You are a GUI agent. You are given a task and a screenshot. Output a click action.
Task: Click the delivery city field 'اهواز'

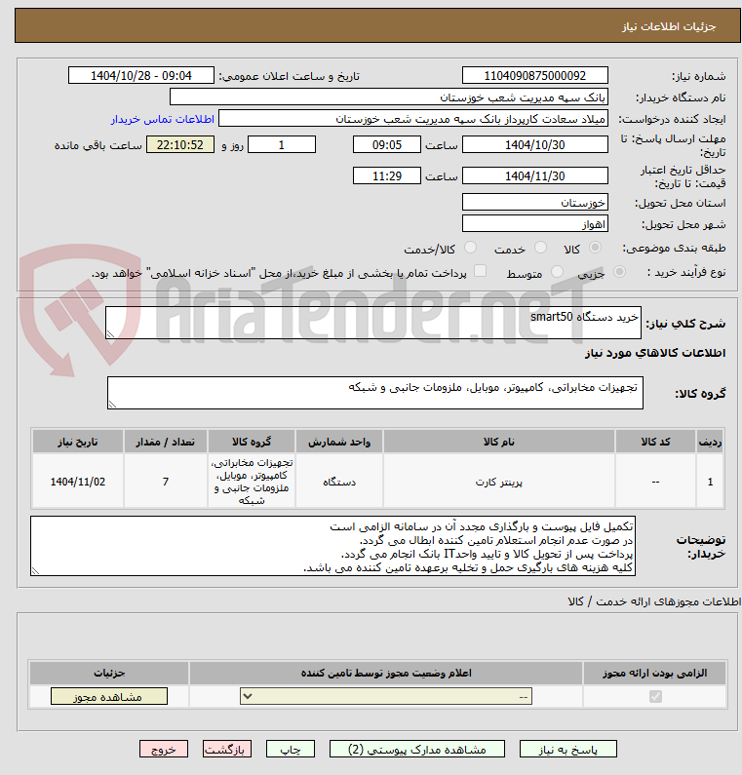535,223
